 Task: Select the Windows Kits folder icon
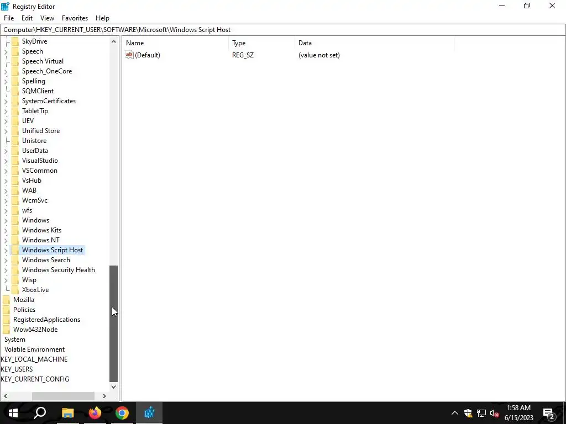click(x=15, y=230)
